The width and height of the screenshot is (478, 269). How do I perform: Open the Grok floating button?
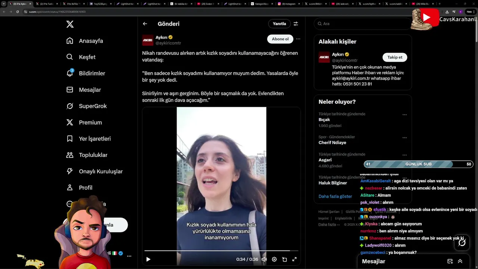tap(462, 243)
